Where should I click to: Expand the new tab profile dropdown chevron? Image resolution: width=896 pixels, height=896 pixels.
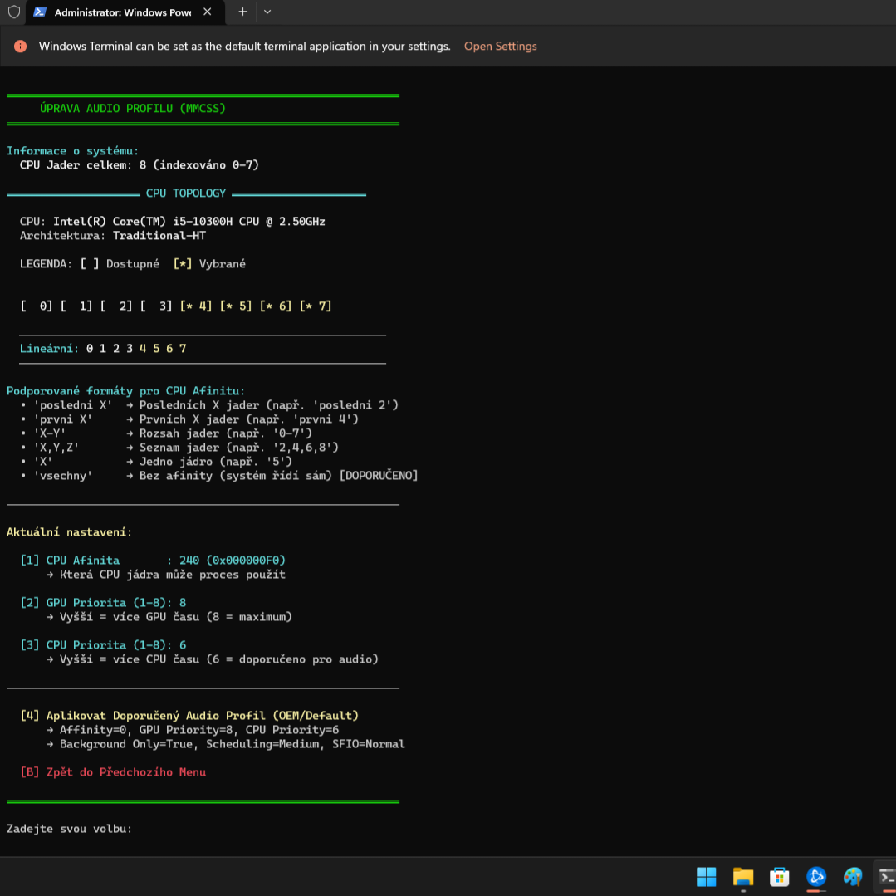267,12
